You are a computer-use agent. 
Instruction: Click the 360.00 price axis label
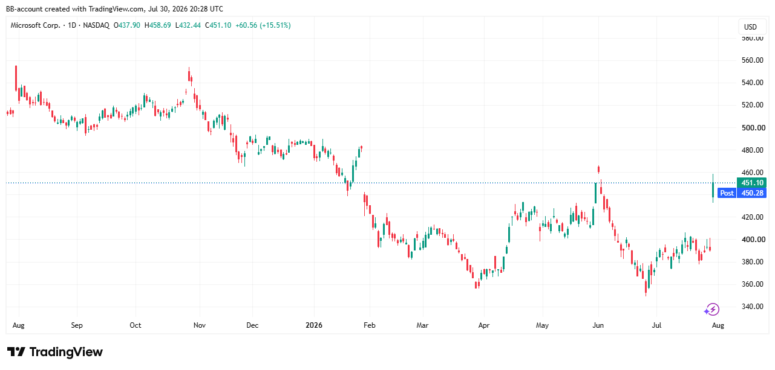[752, 284]
